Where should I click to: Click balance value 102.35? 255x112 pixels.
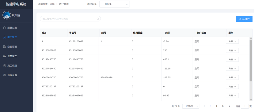(167, 78)
